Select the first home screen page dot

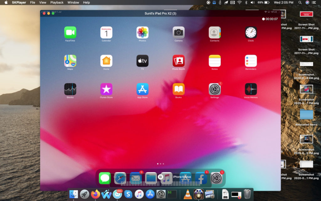[158, 164]
